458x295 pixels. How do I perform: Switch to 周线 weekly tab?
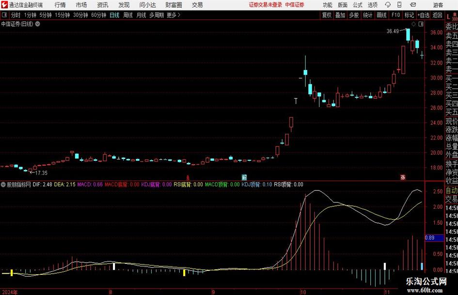pyautogui.click(x=128, y=15)
